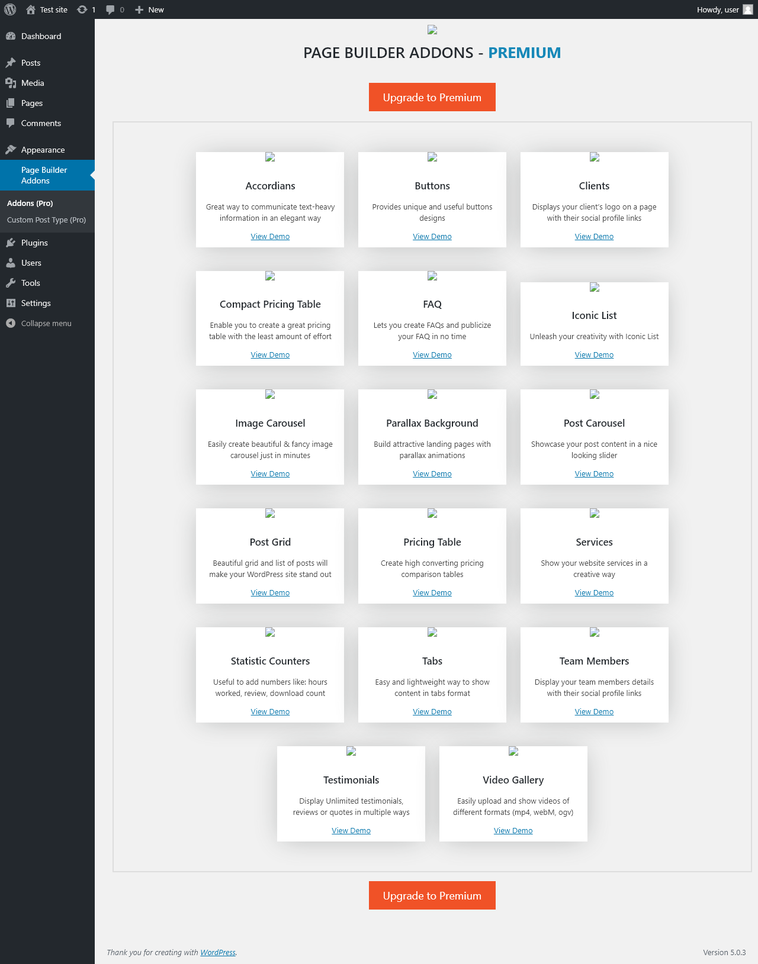
Task: Click the Services card image icon
Action: 595,513
